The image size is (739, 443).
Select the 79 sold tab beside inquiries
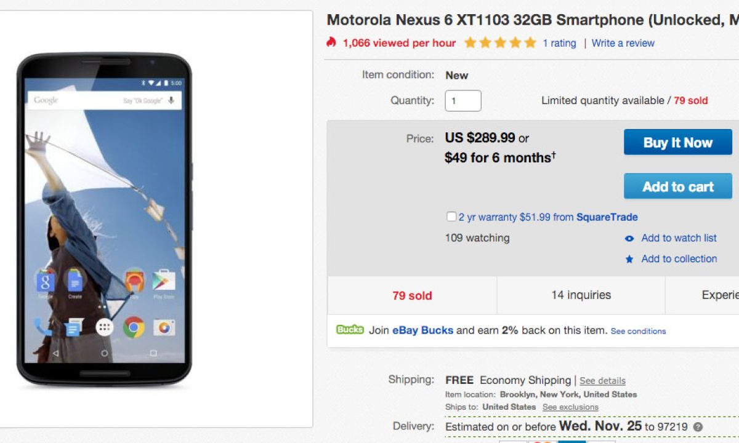pos(412,295)
